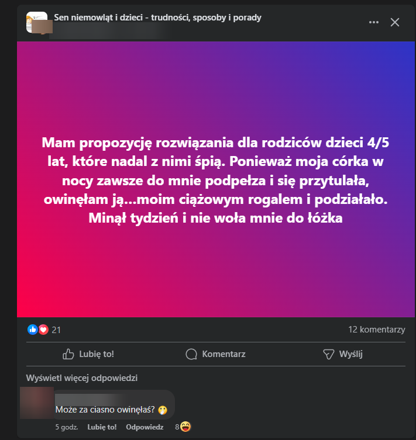Click the Wyślij send icon
The width and height of the screenshot is (416, 440).
[329, 354]
